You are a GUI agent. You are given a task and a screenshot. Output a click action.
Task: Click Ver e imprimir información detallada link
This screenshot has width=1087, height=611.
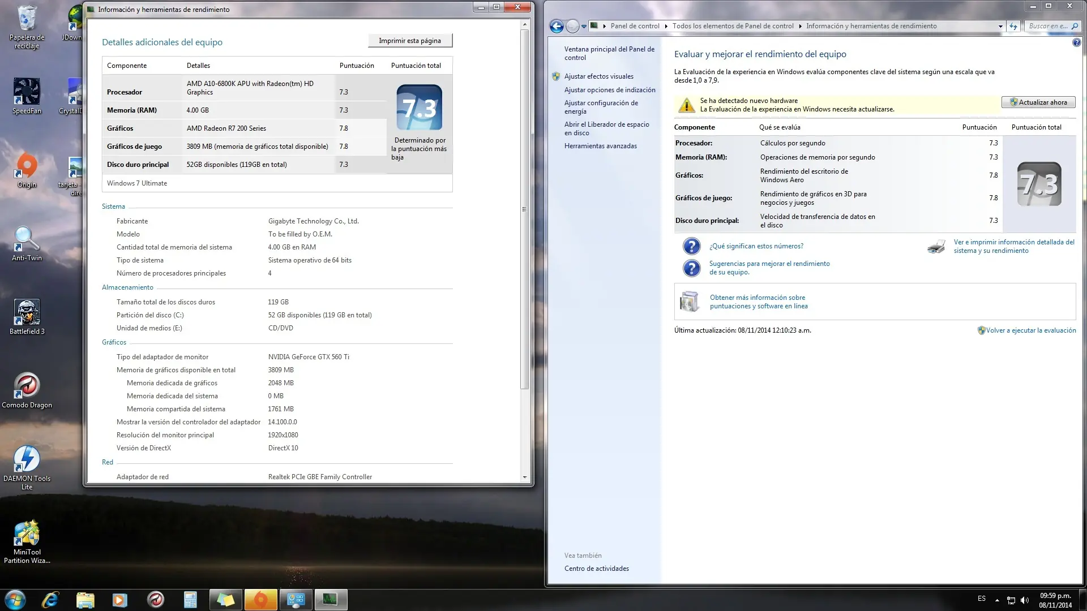[1014, 246]
